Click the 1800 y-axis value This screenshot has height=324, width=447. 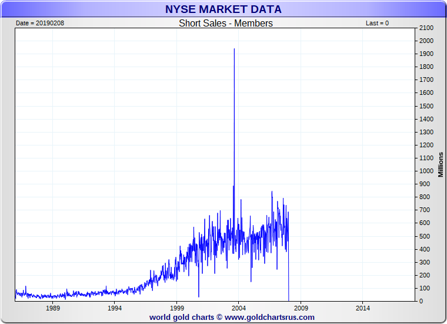coord(426,67)
